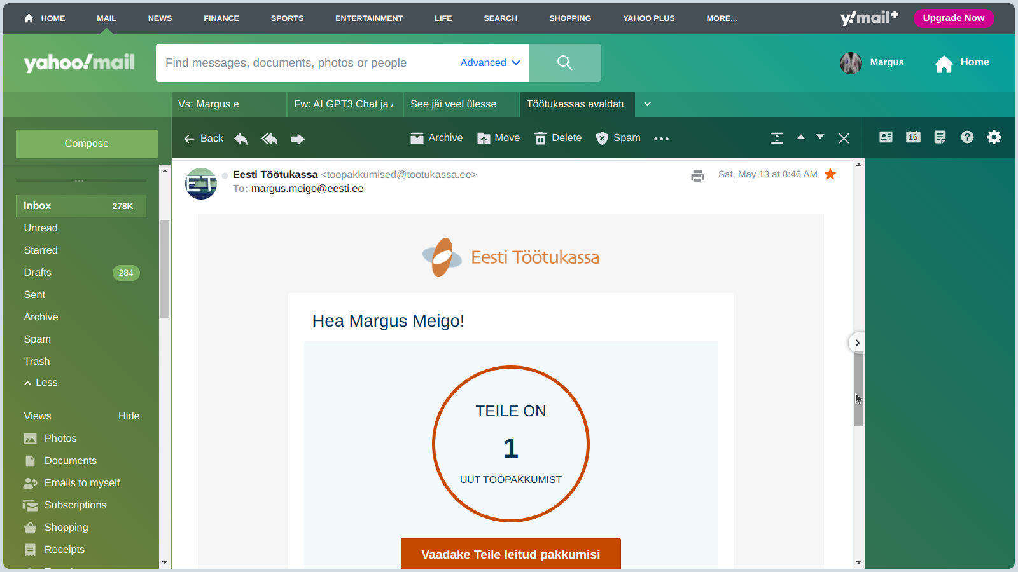Open the Calendar icon
This screenshot has height=572, width=1018.
(913, 137)
